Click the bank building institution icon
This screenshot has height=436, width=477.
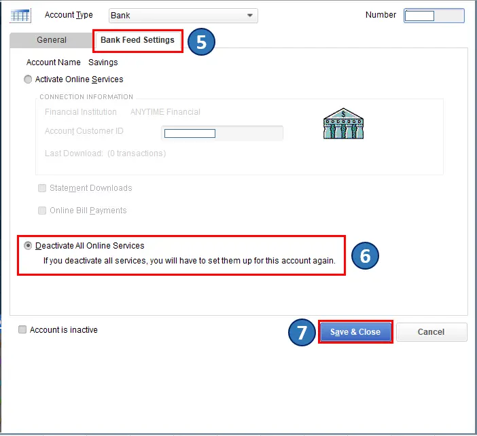343,124
